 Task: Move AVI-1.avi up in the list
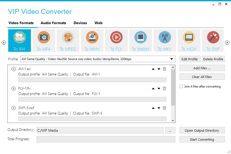tap(153, 69)
